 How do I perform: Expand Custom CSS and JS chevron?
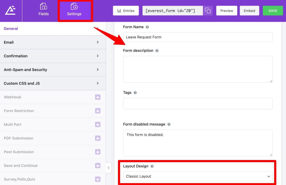click(x=98, y=83)
